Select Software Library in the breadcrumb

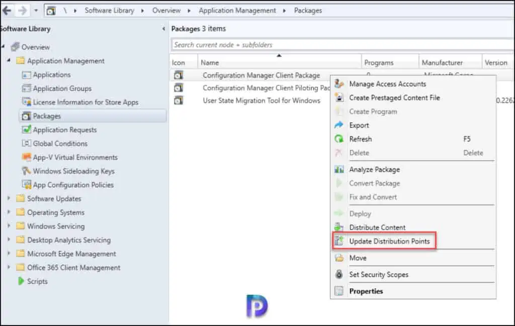click(109, 11)
